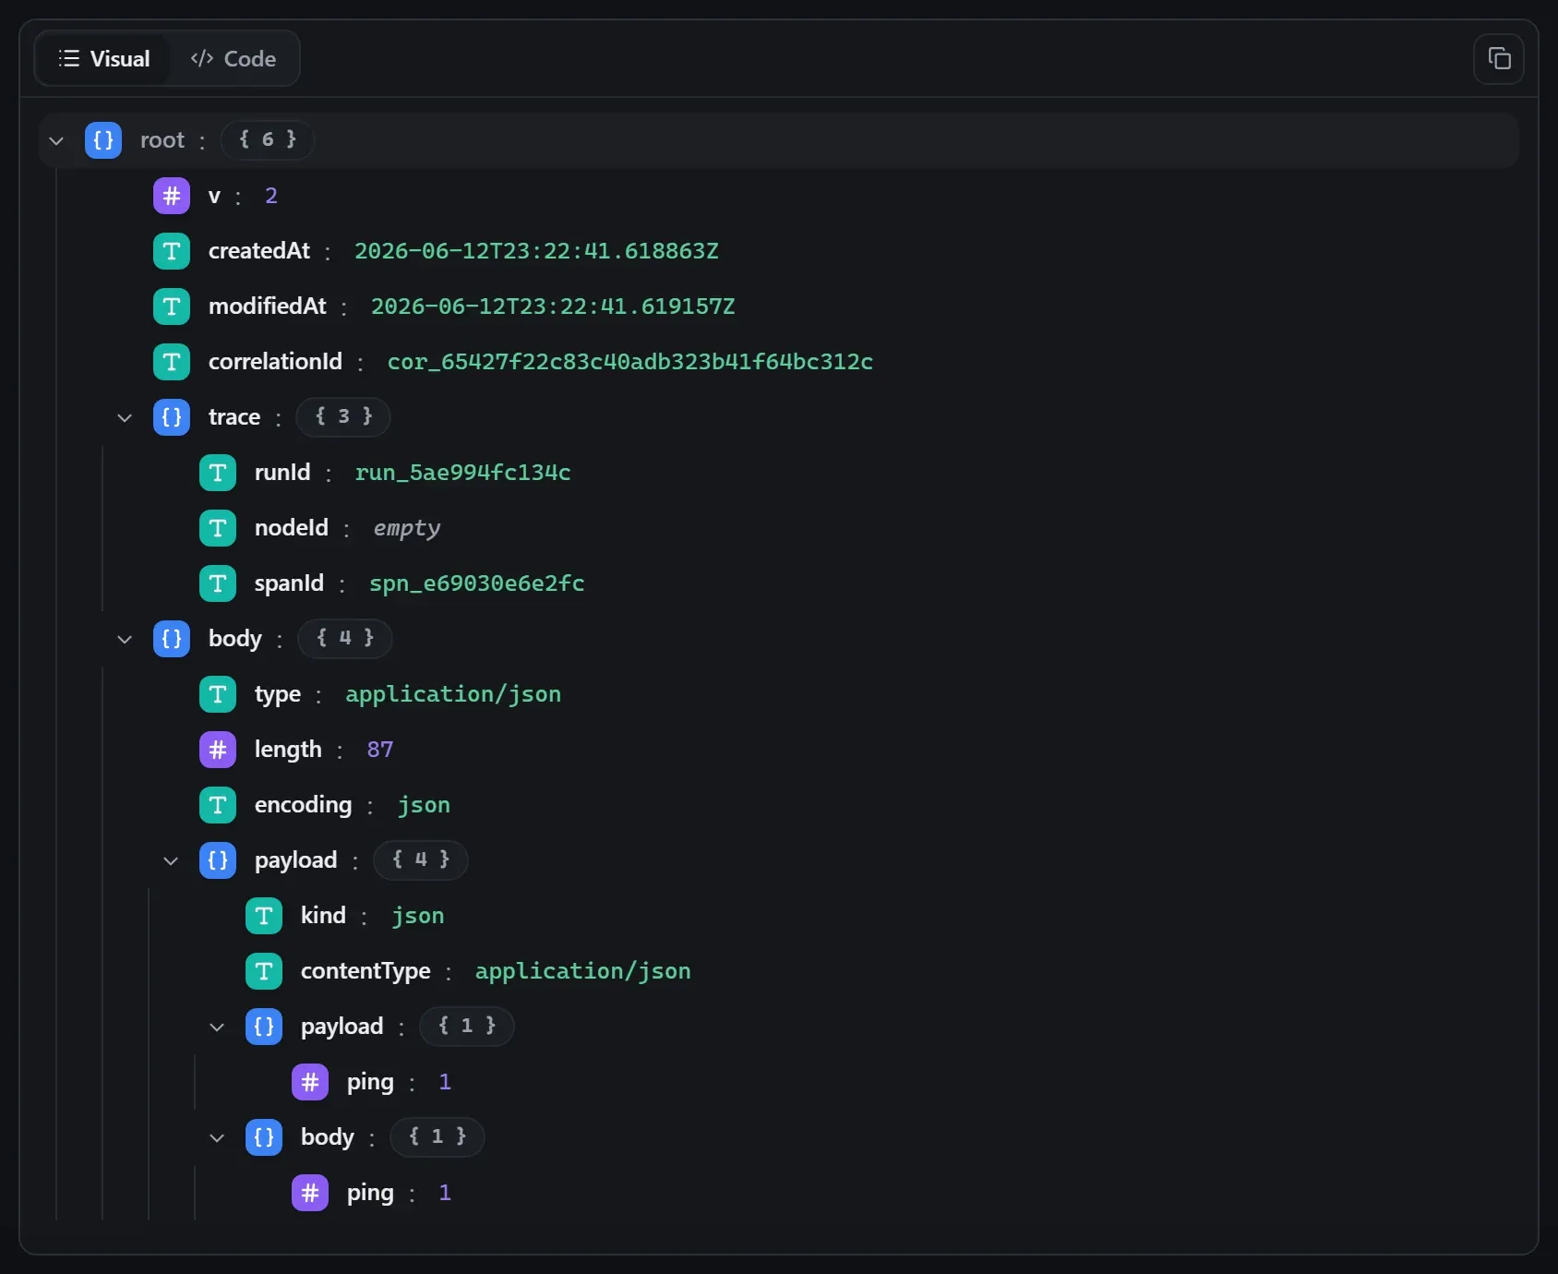The width and height of the screenshot is (1558, 1274).
Task: Click the text icon beside contentType
Action: [x=264, y=971]
